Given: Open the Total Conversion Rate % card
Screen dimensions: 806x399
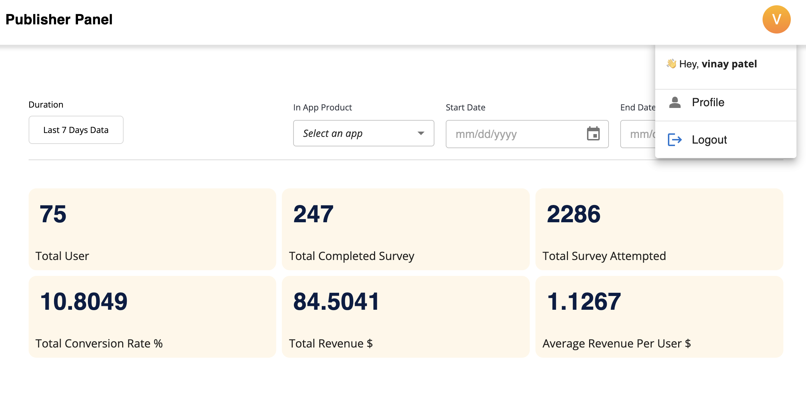Looking at the screenshot, I should tap(152, 317).
